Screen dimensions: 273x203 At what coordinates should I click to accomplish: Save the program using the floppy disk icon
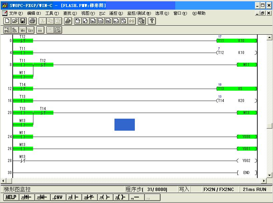pyautogui.click(x=23, y=21)
